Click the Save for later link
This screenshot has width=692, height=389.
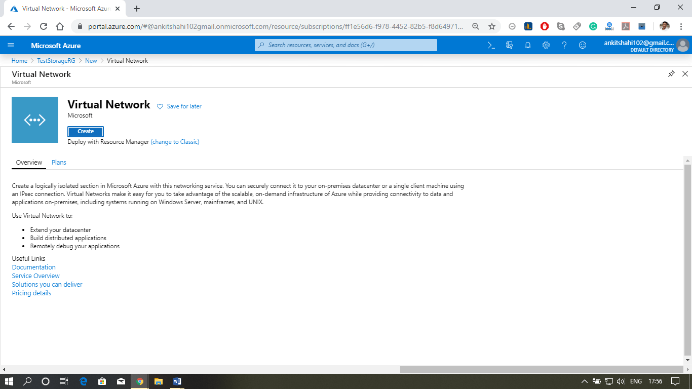click(x=184, y=106)
